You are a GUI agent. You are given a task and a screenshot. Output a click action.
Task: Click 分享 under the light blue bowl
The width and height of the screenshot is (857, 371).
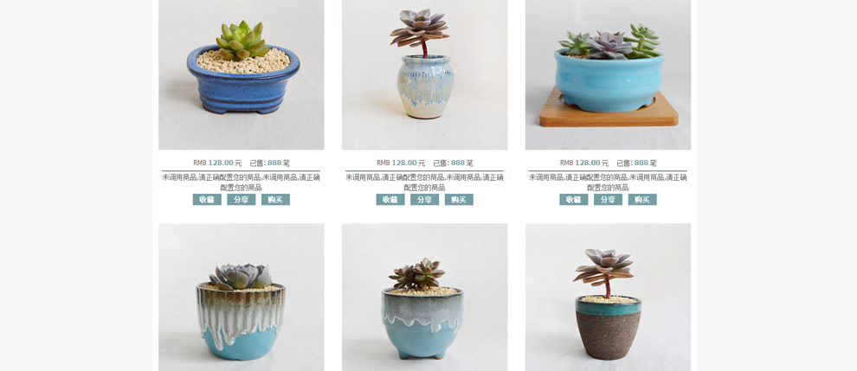coord(608,200)
